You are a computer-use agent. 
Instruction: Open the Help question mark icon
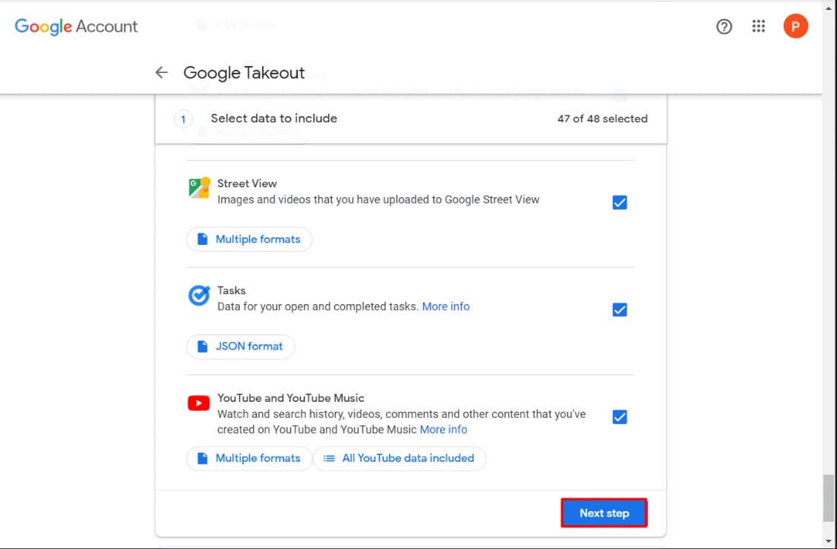coord(724,27)
